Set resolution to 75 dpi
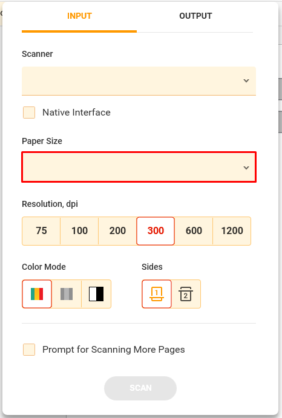The image size is (282, 418). [41, 231]
